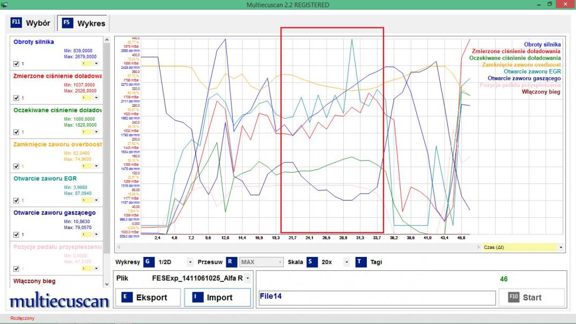Click the multiecuscan logo

point(59,301)
